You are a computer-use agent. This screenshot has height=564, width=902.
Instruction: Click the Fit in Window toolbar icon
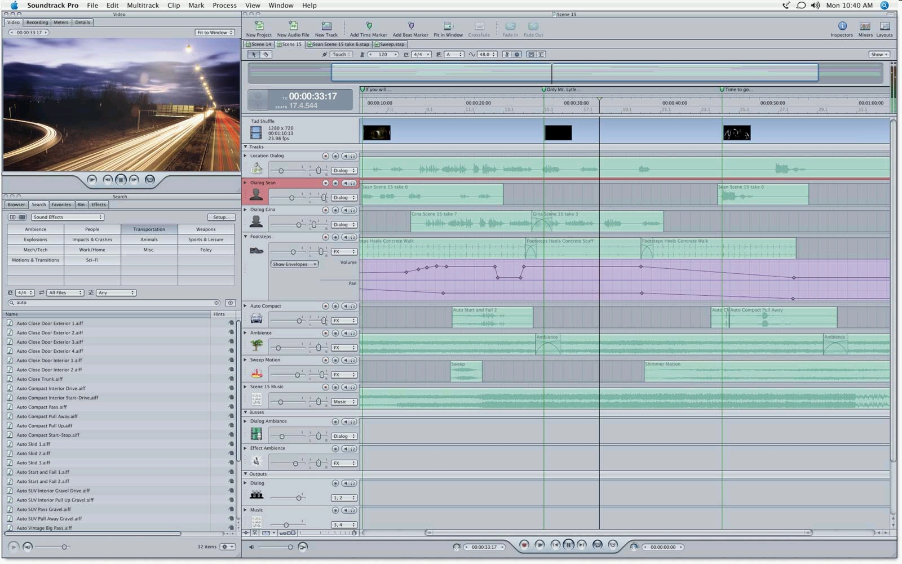pyautogui.click(x=448, y=26)
